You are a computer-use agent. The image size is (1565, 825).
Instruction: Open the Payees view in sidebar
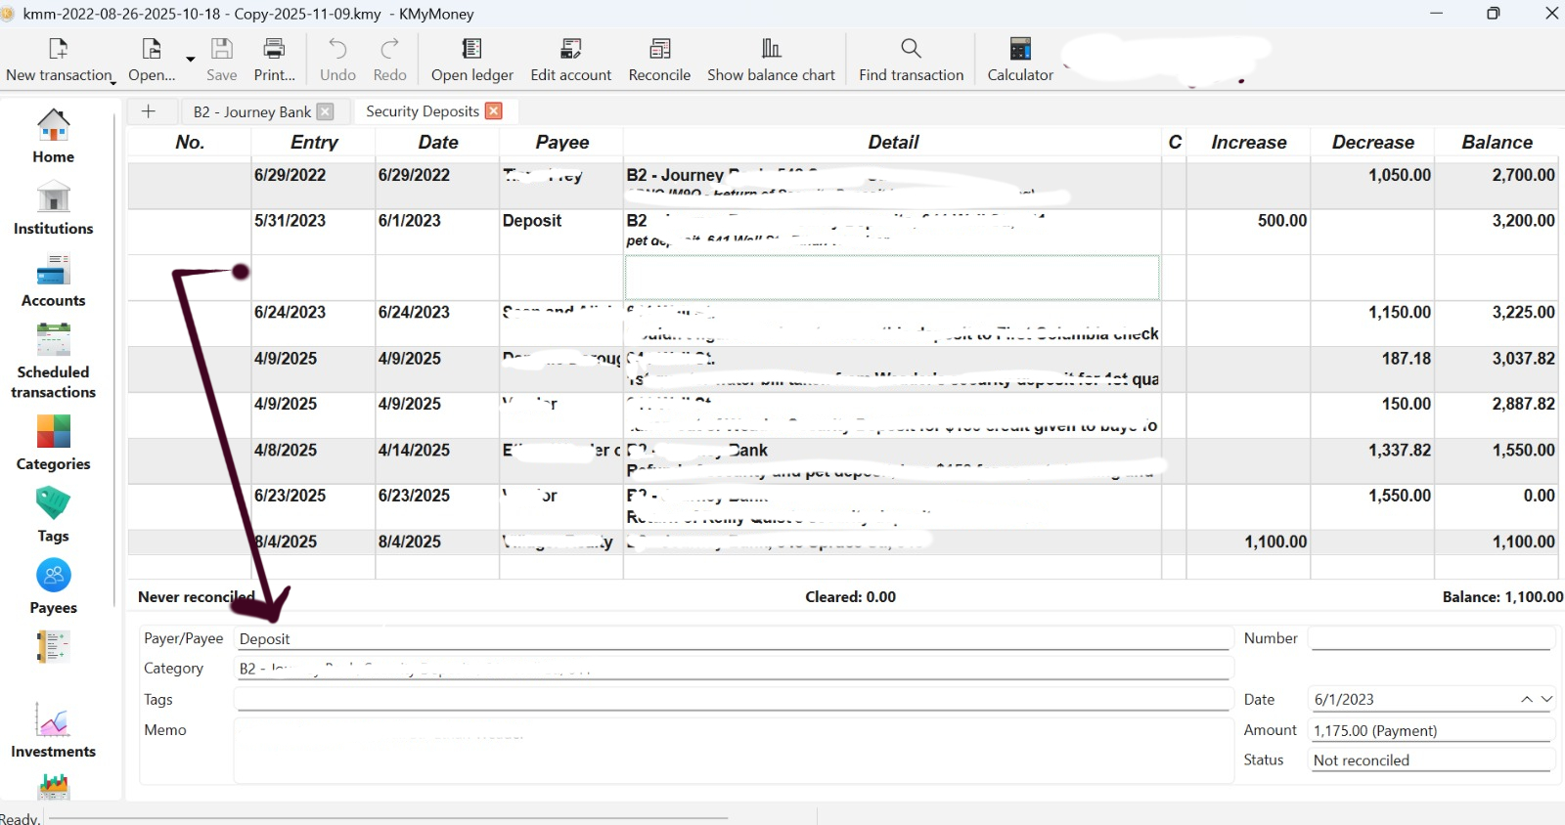(x=53, y=586)
